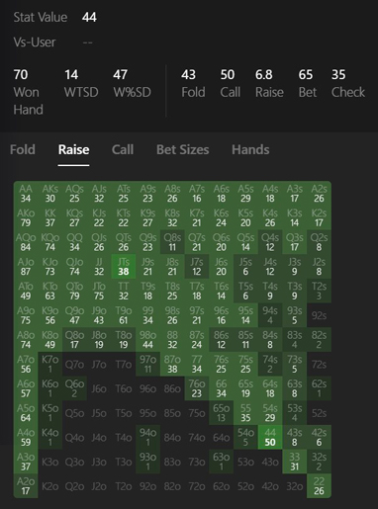Switch to the Fold tab
Image resolution: width=378 pixels, height=509 pixels.
[x=23, y=150]
